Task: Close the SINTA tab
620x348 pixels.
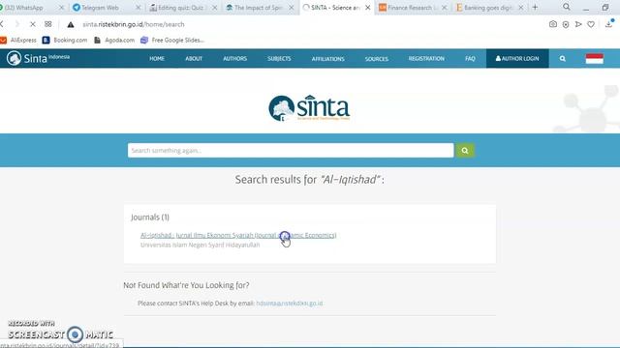Action: pyautogui.click(x=368, y=8)
